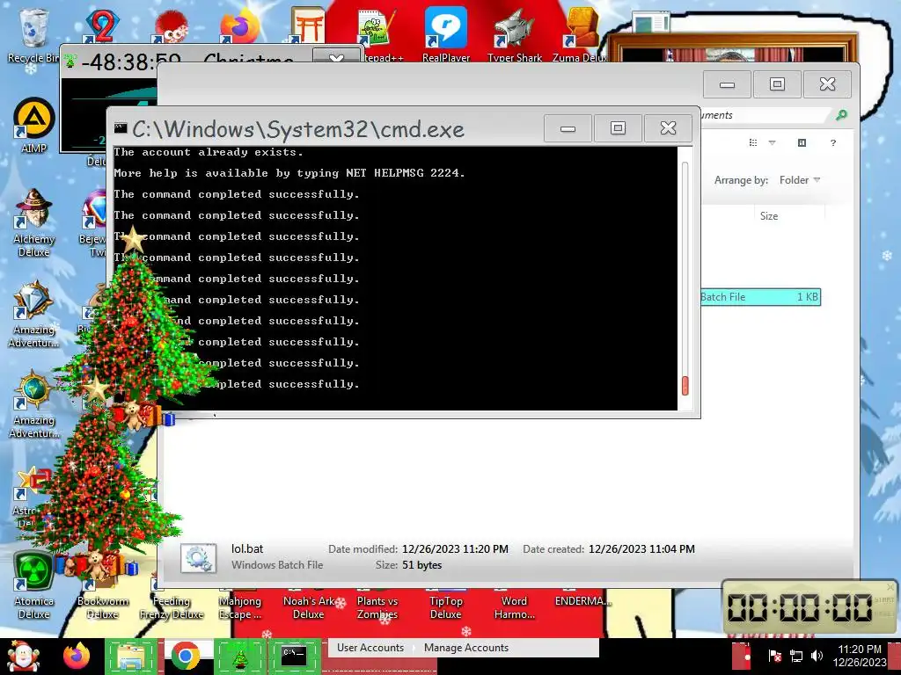Click the Size 51 bytes value
The width and height of the screenshot is (901, 675).
coord(421,565)
